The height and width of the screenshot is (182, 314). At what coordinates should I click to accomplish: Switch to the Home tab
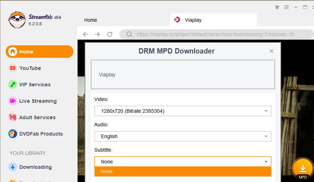(91, 20)
